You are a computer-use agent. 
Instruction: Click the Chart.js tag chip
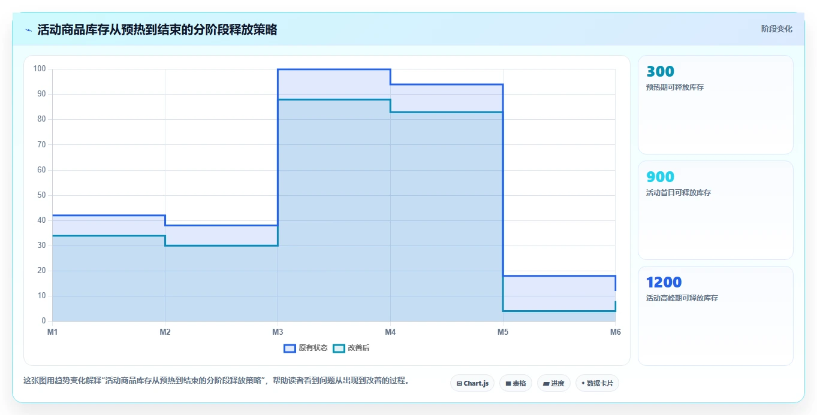pyautogui.click(x=472, y=383)
